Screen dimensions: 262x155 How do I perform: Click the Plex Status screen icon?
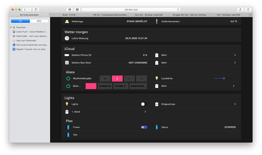click(x=156, y=127)
